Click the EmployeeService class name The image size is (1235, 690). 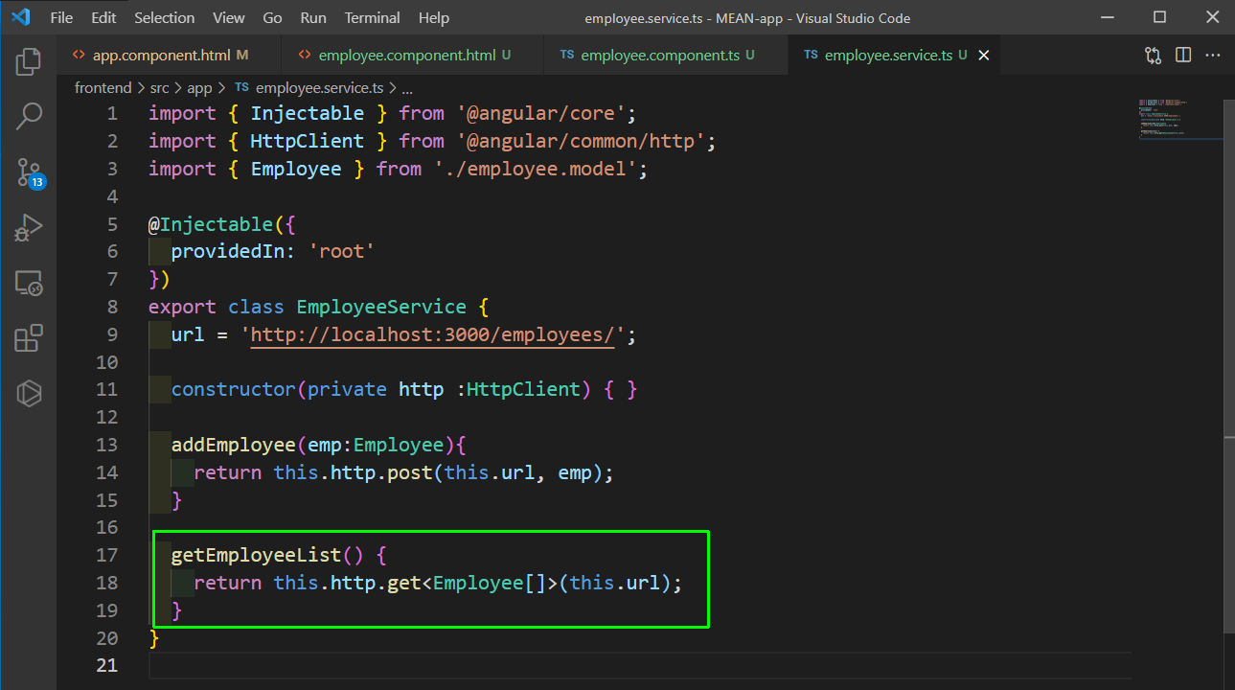click(381, 308)
